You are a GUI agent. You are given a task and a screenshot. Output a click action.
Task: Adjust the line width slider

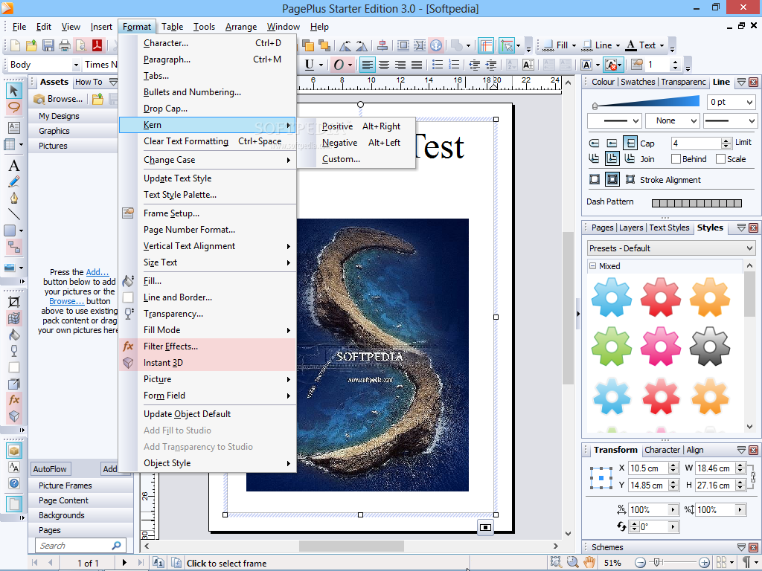595,106
